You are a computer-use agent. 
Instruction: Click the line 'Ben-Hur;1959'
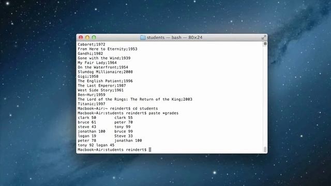(x=92, y=95)
